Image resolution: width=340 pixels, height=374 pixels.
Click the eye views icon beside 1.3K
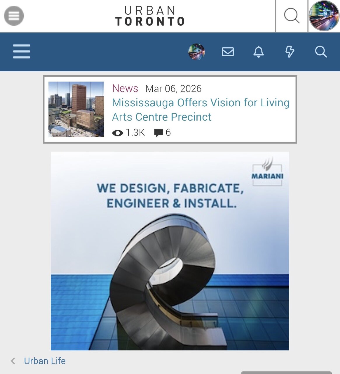coord(118,133)
